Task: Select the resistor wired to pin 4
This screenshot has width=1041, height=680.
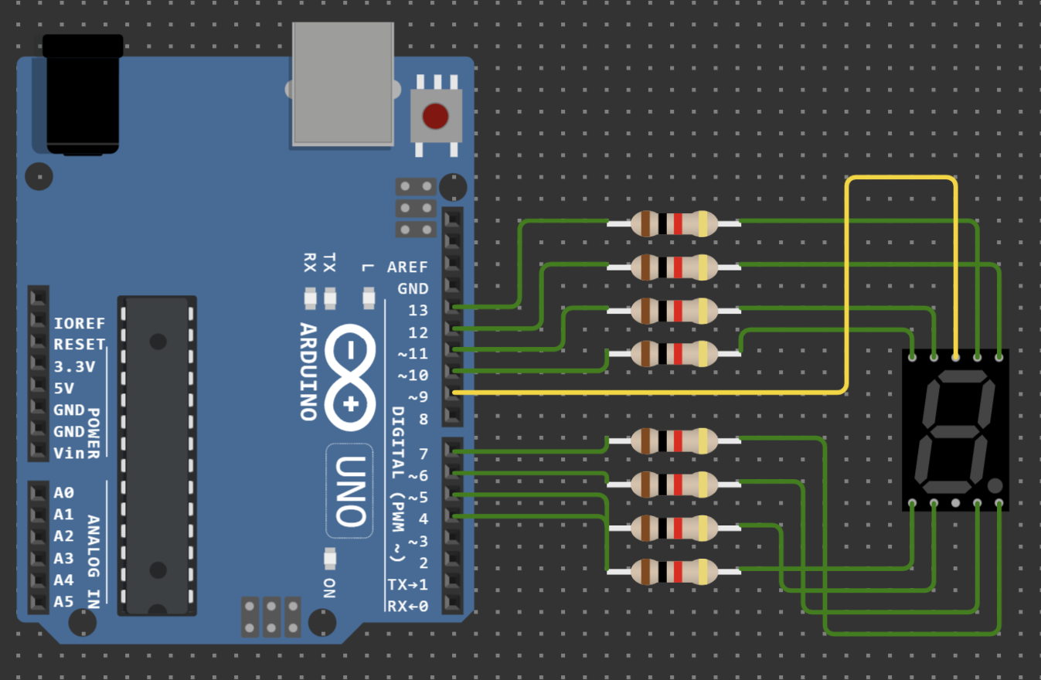Action: click(x=674, y=571)
